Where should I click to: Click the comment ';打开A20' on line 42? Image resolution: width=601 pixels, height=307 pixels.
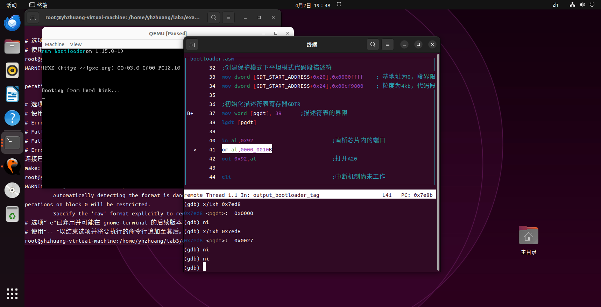345,159
